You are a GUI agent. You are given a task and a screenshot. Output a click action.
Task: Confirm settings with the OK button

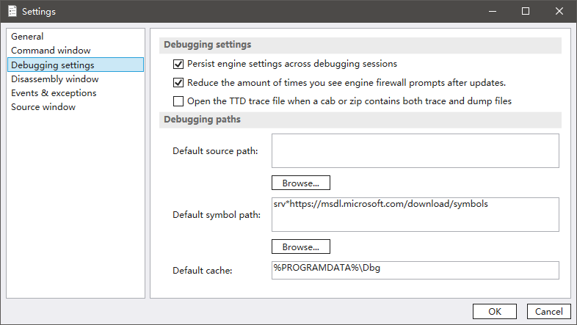click(x=495, y=311)
